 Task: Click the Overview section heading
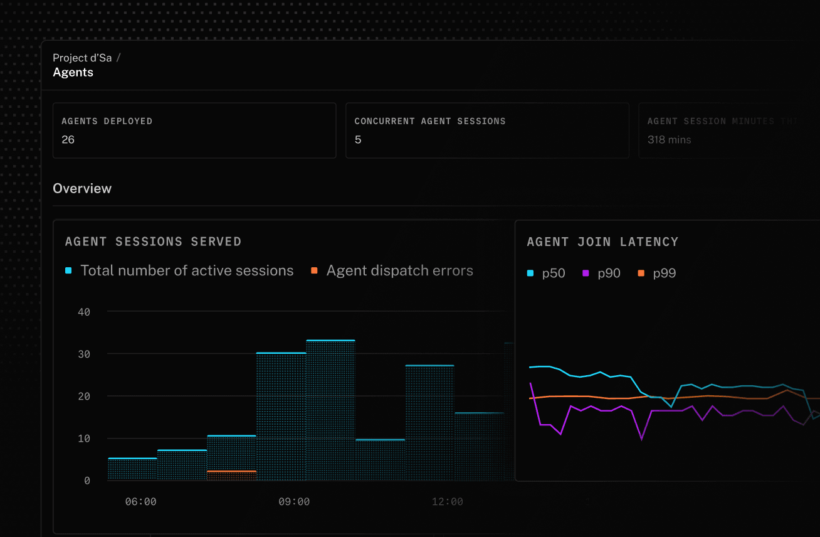pyautogui.click(x=82, y=189)
